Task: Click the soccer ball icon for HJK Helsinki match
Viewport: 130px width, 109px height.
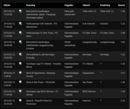Action: coord(21,24)
